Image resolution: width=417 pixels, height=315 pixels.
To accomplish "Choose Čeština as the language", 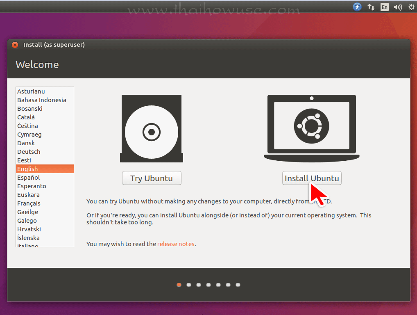I will [45, 126].
